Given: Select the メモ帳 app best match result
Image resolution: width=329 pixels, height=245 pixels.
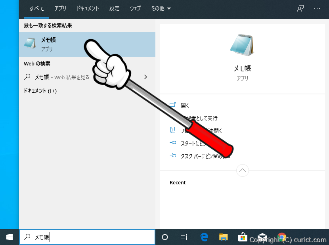Looking at the screenshot, I should [x=87, y=44].
